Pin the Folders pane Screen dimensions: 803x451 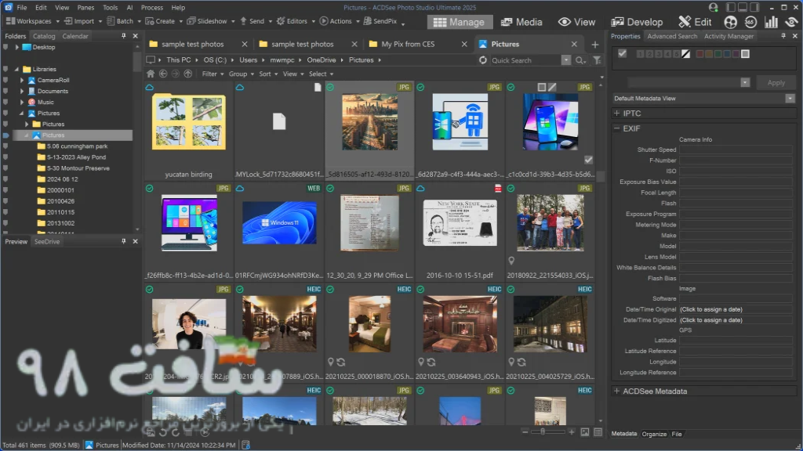(123, 36)
